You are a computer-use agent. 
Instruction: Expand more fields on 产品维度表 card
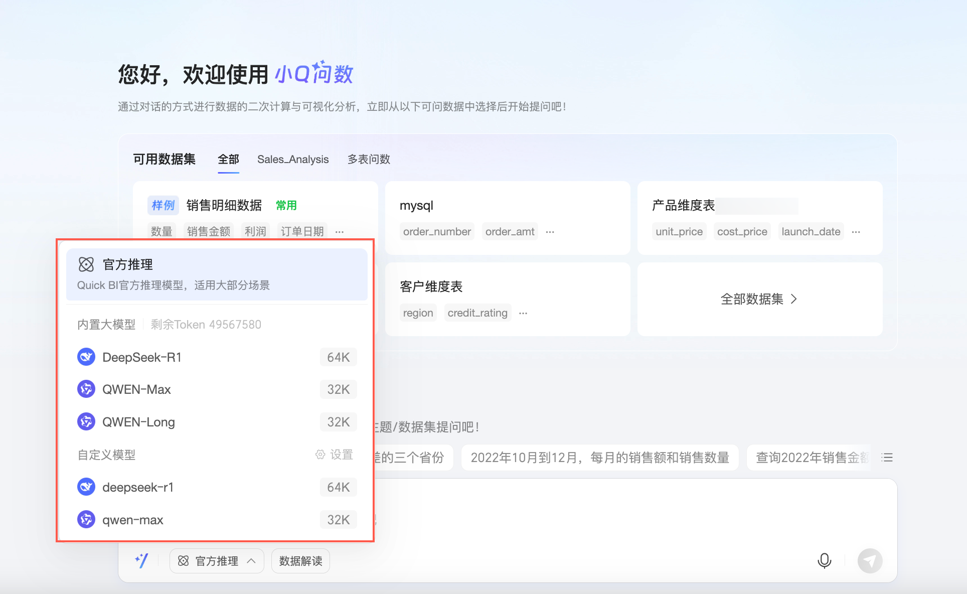856,232
